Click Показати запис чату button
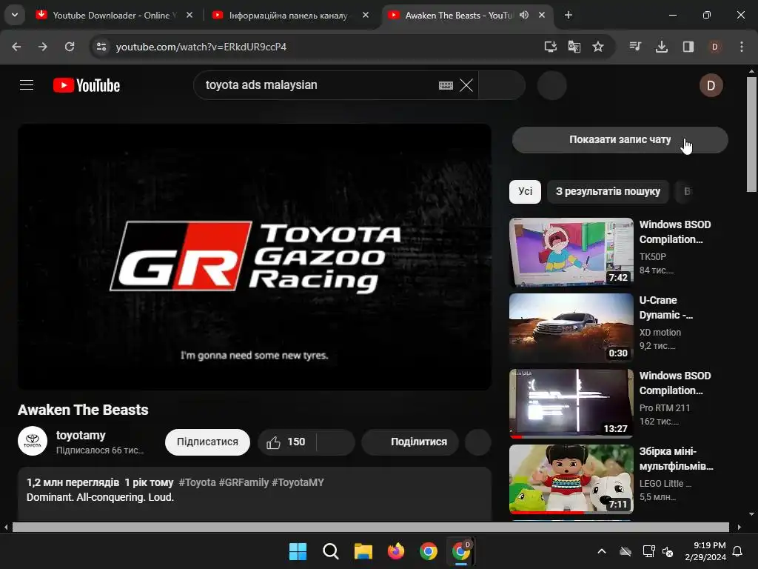 (620, 140)
